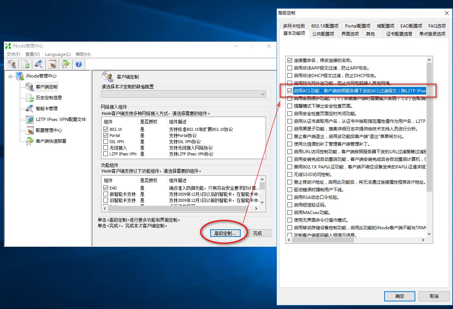
Task: Check the SSL VPN component
Action: (105, 142)
